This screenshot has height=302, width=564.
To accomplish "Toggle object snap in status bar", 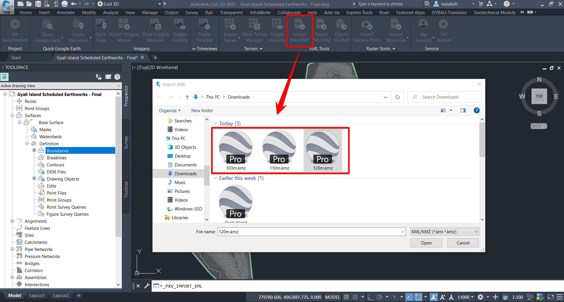I will click(418, 297).
